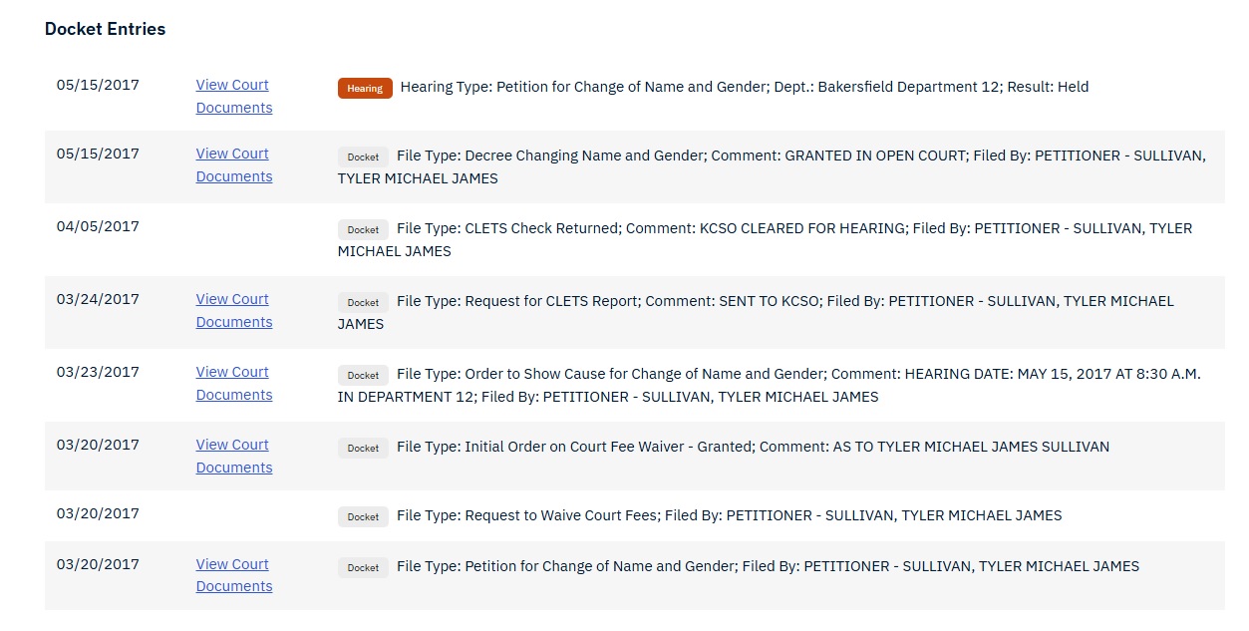
Task: Open View Court Documents for the Hearing entry
Action: click(232, 96)
